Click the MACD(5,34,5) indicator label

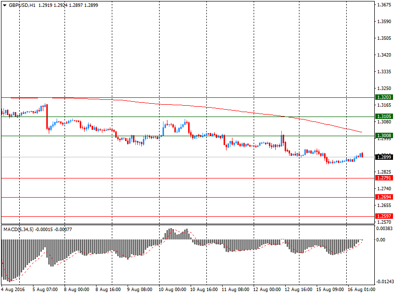18,229
